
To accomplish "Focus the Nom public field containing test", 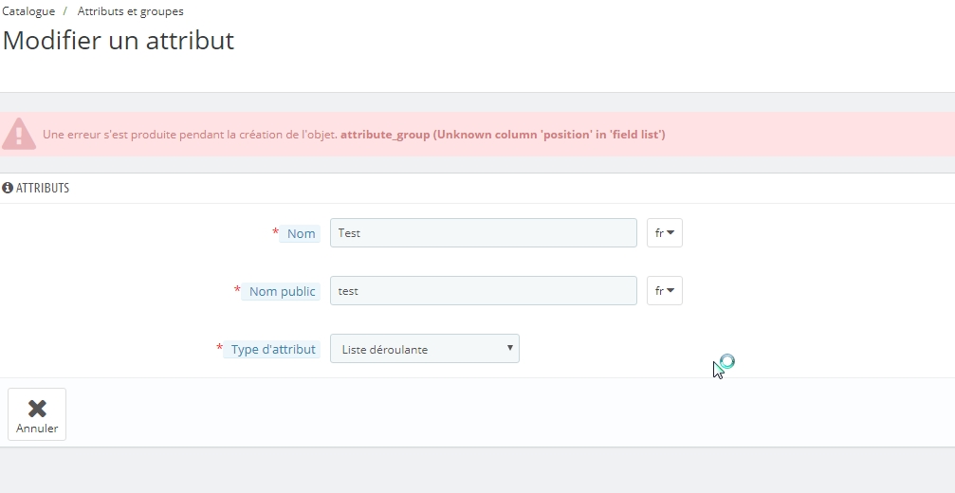I will click(x=484, y=291).
